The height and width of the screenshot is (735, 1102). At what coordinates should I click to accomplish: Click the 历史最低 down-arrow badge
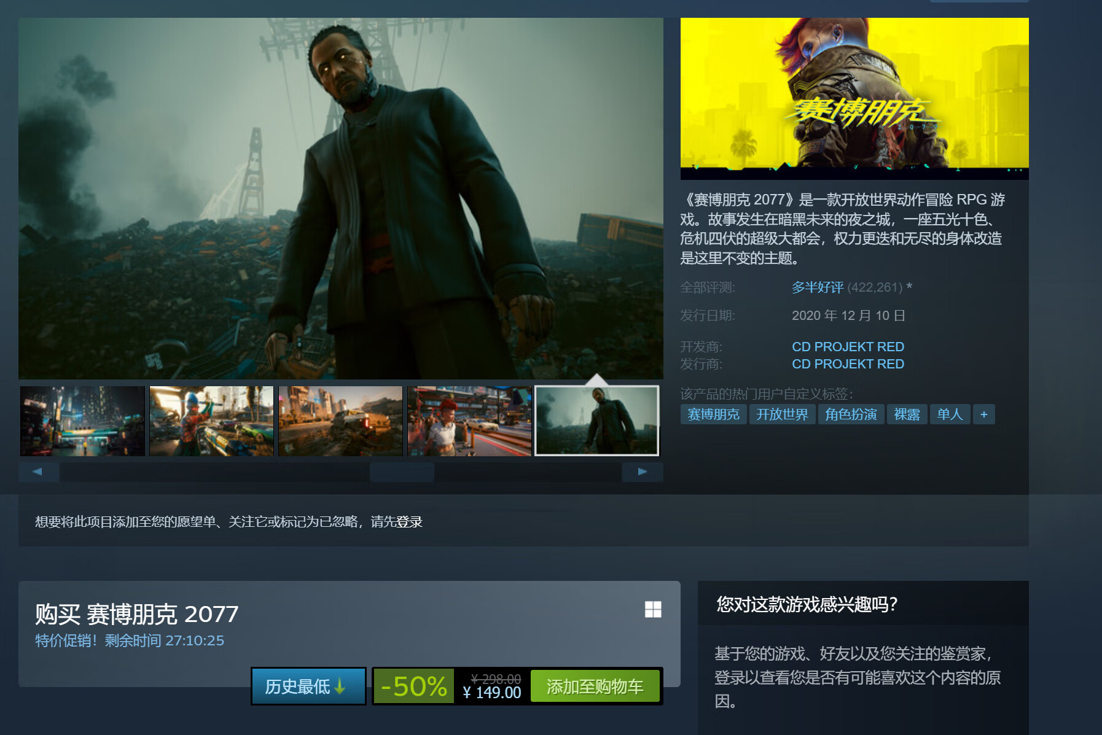[x=308, y=686]
